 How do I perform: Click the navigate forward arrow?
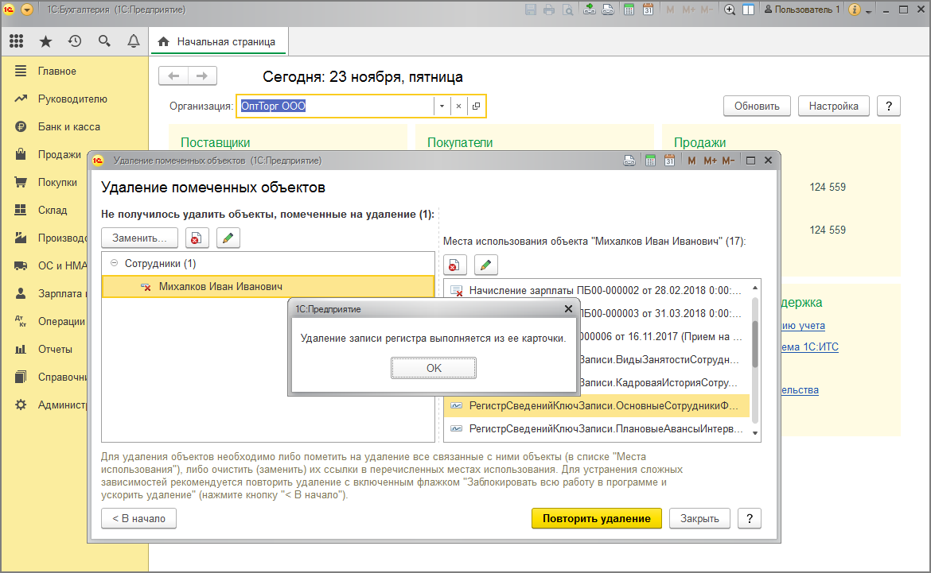[x=202, y=76]
